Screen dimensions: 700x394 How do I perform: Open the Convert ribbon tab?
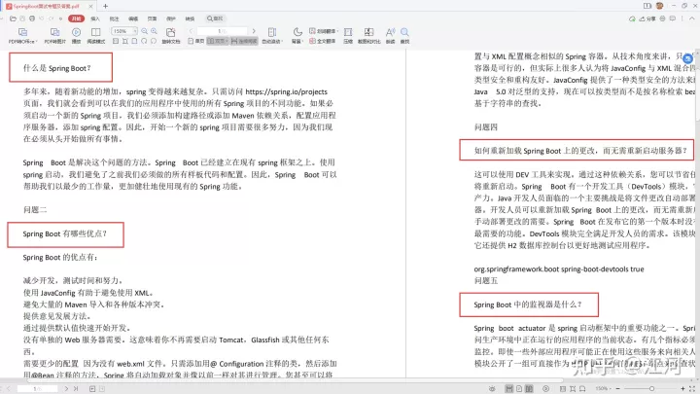click(x=190, y=18)
